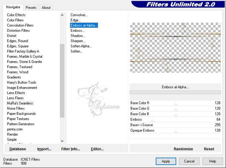Click the category list scroll up arrow
Viewport: 226px width, 168px height.
62,15
